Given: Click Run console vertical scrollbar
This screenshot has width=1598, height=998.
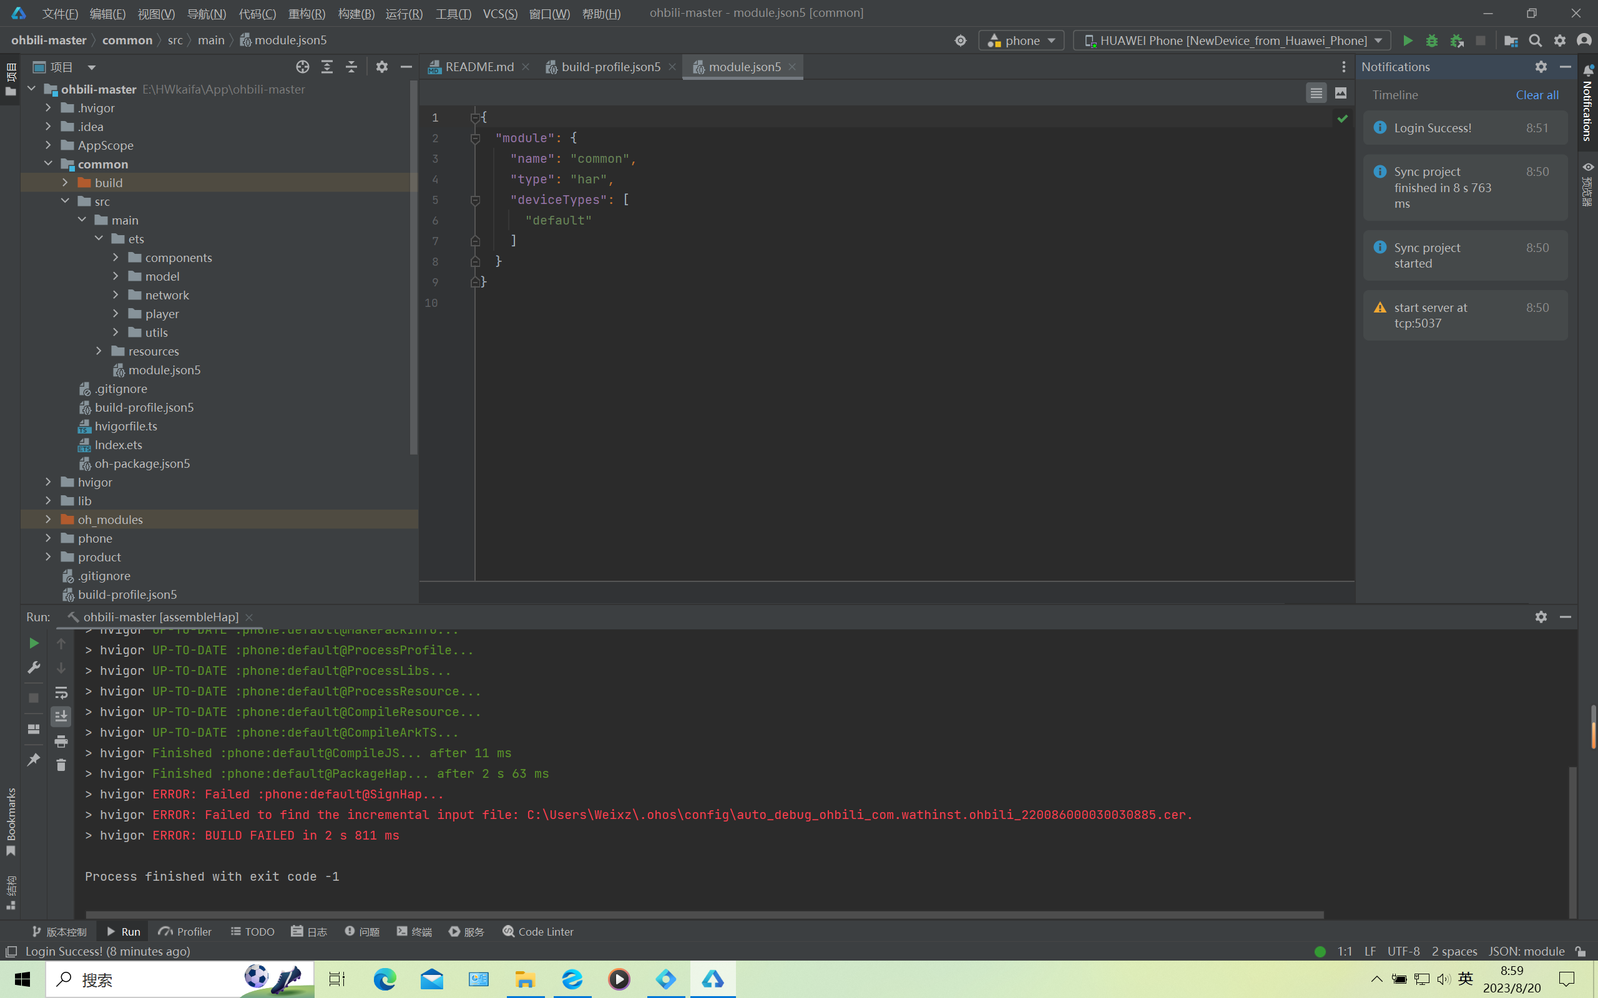Looking at the screenshot, I should click(1572, 841).
